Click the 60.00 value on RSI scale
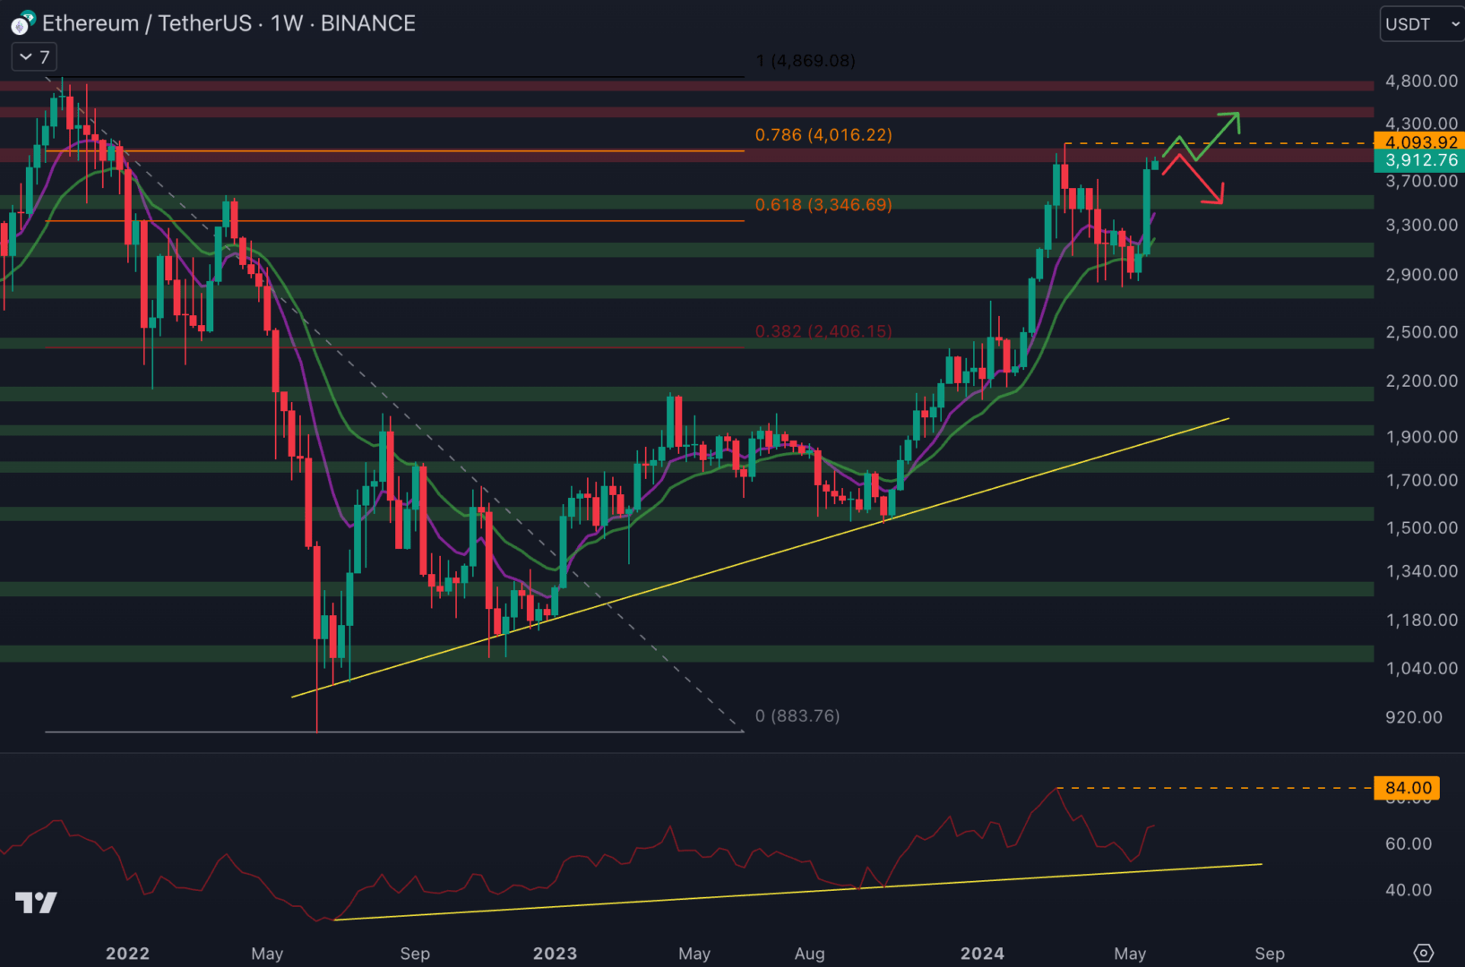1465x967 pixels. coord(1409,843)
